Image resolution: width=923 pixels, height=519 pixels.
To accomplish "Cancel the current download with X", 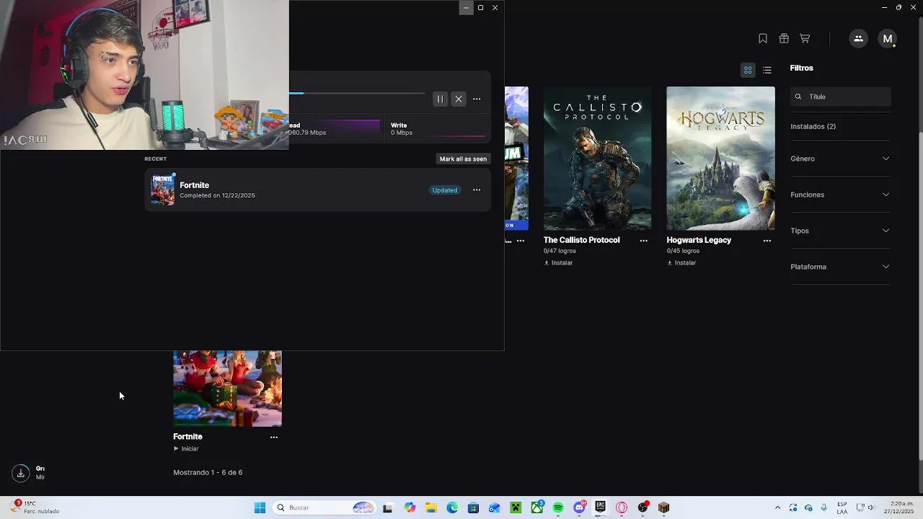I will (x=459, y=99).
